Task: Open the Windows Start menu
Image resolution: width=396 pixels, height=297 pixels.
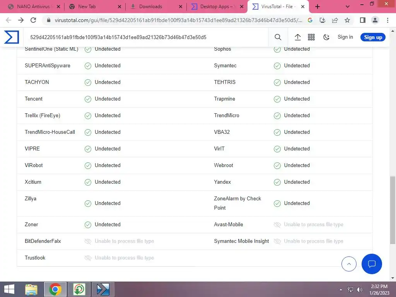Action: click(9, 289)
